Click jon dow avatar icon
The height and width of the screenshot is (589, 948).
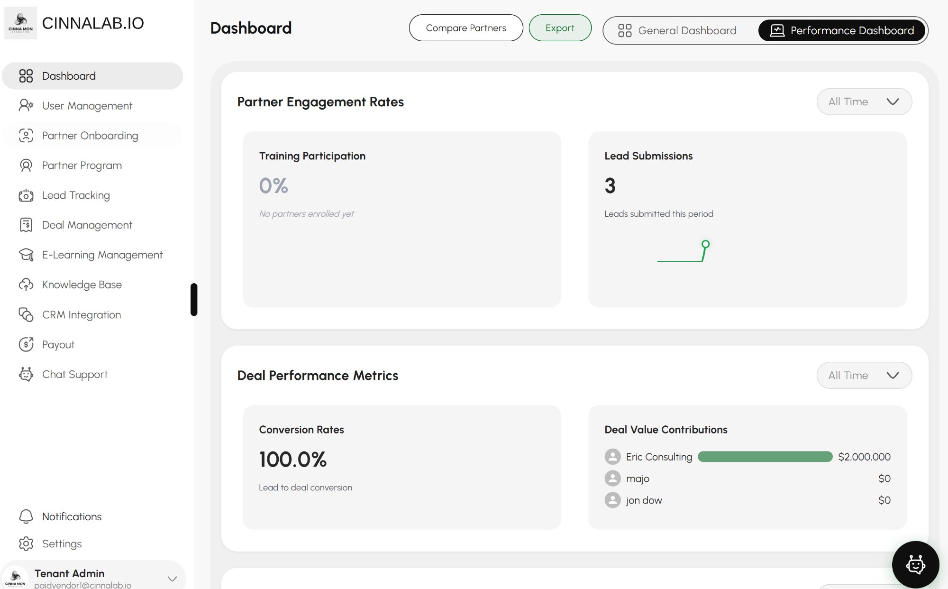pos(612,500)
